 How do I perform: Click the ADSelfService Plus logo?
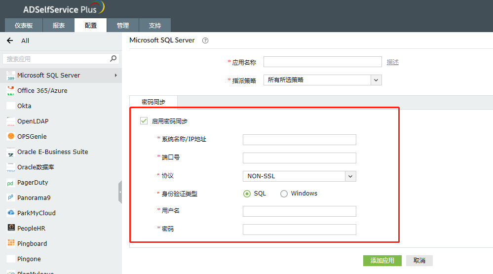[x=64, y=8]
